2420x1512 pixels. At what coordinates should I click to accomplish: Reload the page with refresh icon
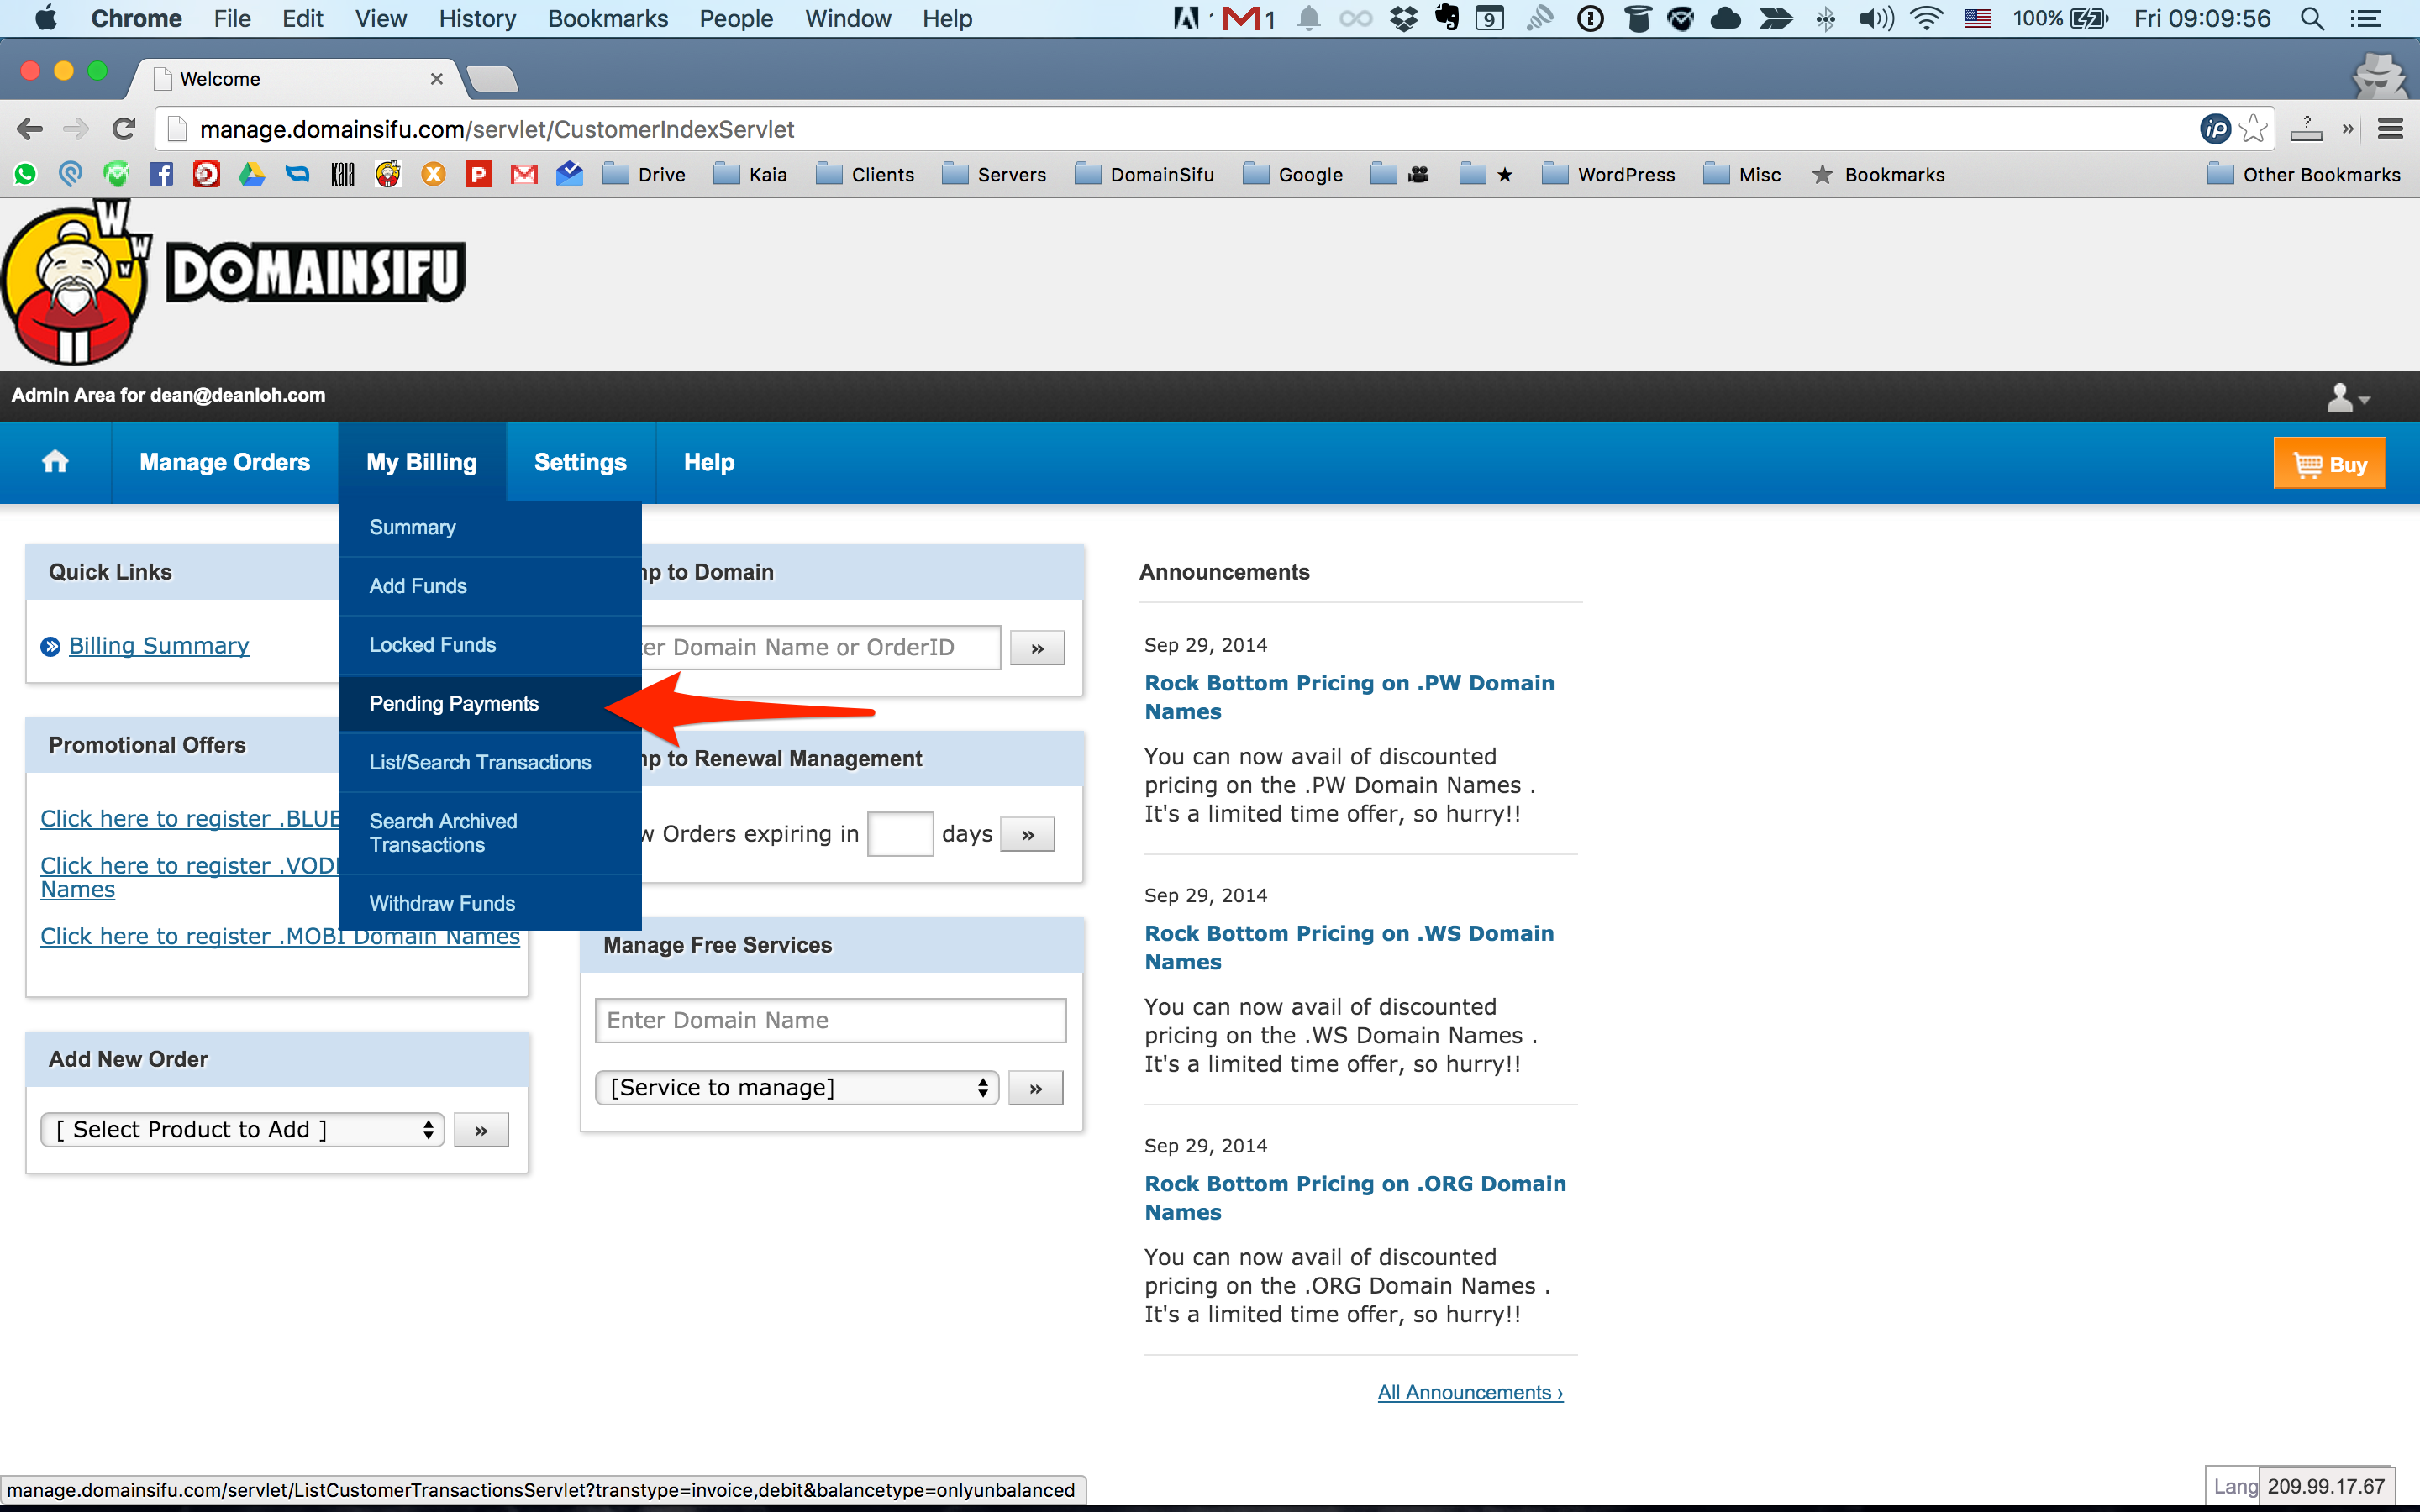coord(123,129)
